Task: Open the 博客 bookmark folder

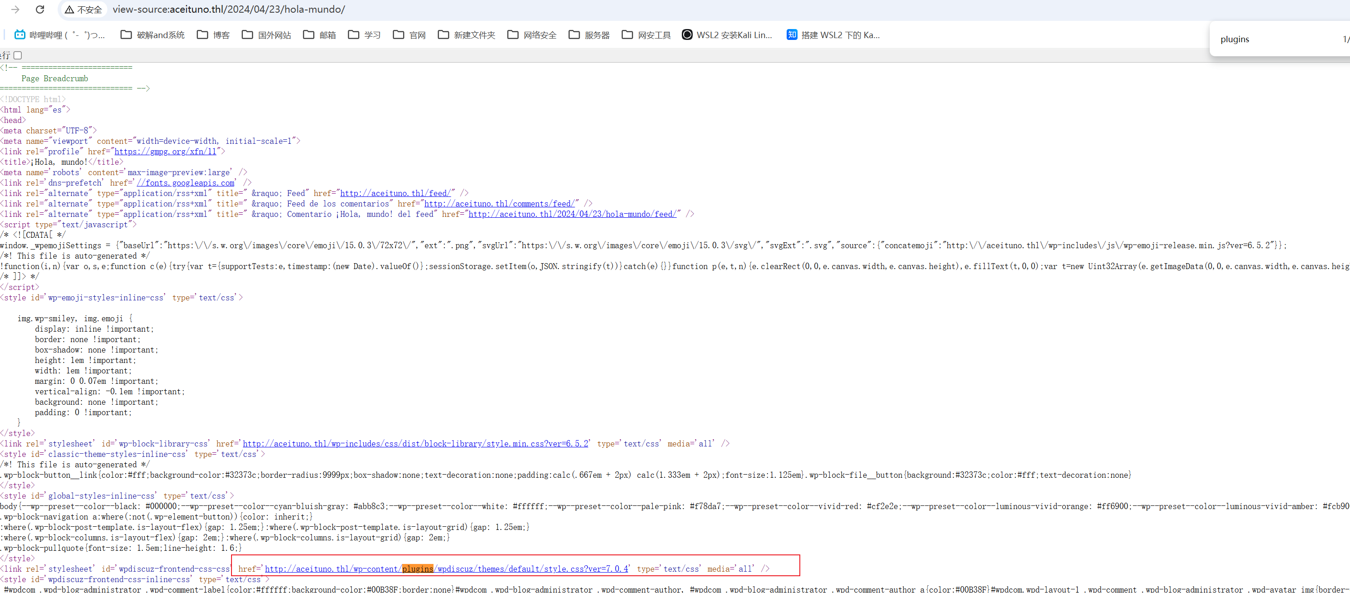Action: (213, 35)
